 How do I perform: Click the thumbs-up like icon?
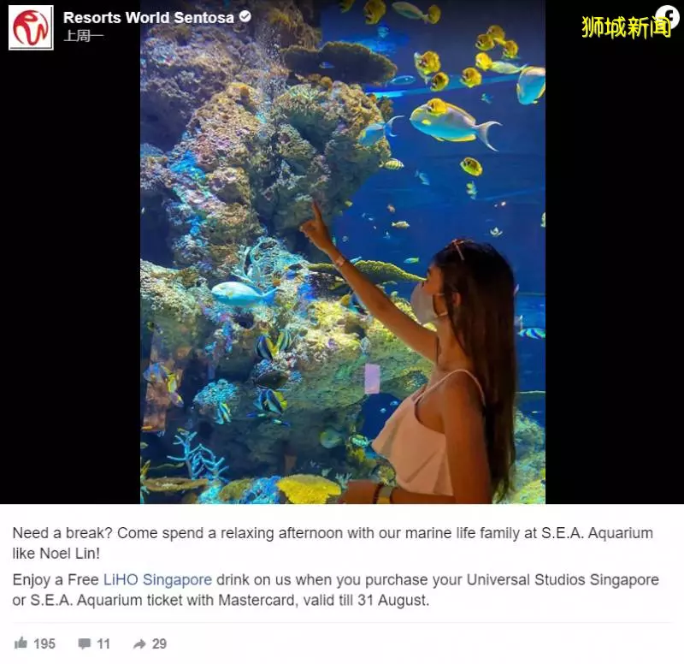[21, 643]
